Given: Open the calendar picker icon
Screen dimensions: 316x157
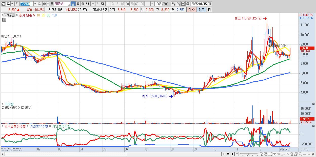Looking at the screenshot, I should 209,4.
